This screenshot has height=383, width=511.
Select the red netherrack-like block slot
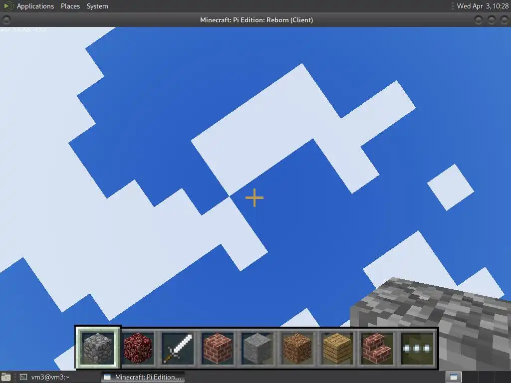(138, 348)
